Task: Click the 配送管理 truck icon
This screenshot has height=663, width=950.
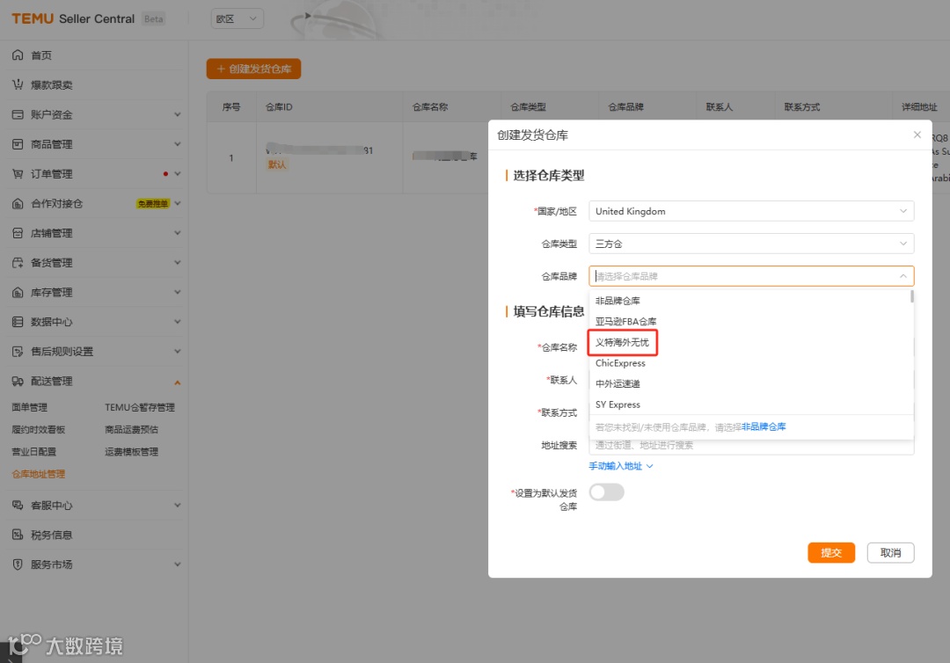Action: 18,381
